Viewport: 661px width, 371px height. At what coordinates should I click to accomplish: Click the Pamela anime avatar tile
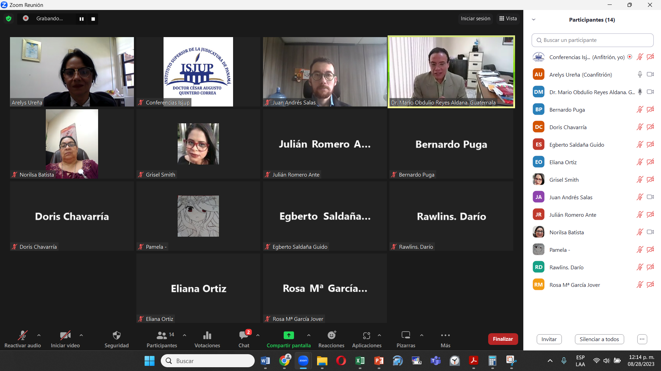[x=198, y=216]
